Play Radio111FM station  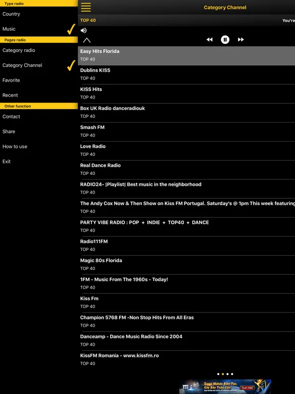click(x=186, y=246)
